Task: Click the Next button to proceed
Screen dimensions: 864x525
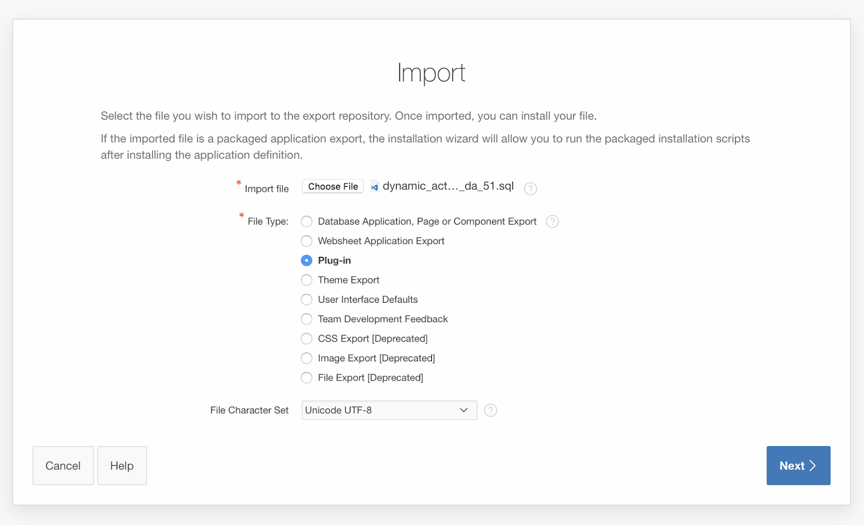Action: [798, 465]
